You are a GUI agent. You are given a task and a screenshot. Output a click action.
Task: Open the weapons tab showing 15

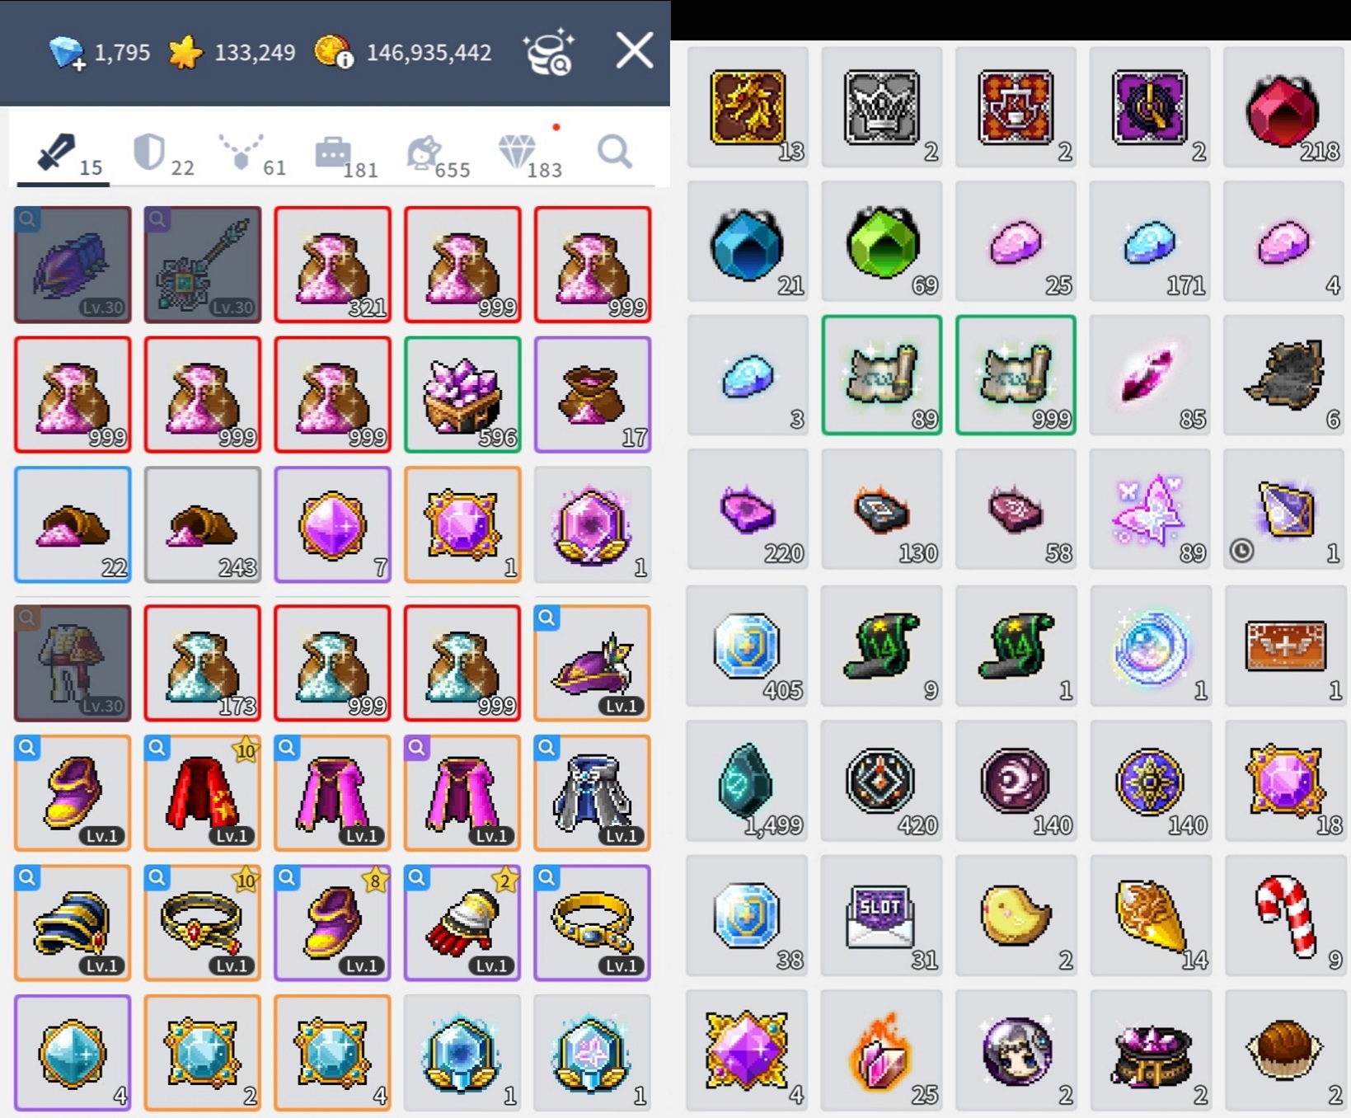63,154
